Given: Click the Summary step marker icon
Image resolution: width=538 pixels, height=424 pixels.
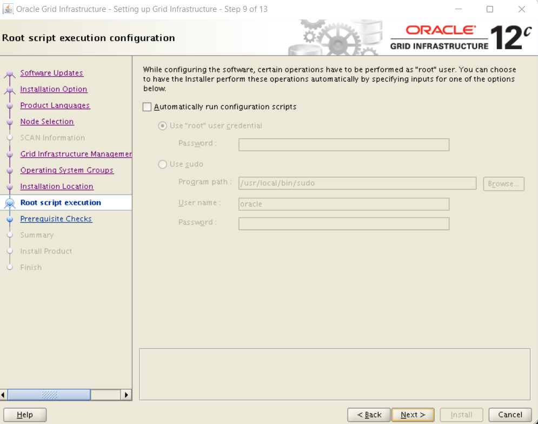Looking at the screenshot, I should tap(10, 235).
